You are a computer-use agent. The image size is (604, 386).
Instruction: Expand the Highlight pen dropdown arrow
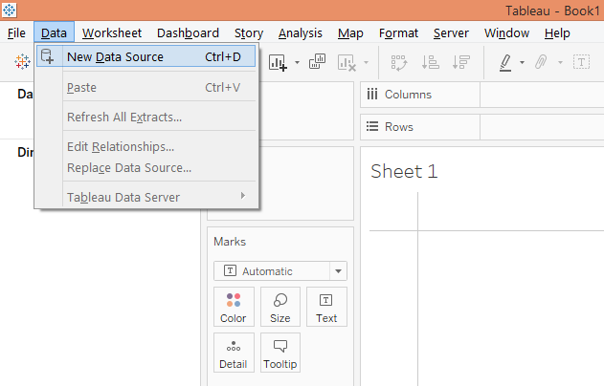(x=522, y=63)
